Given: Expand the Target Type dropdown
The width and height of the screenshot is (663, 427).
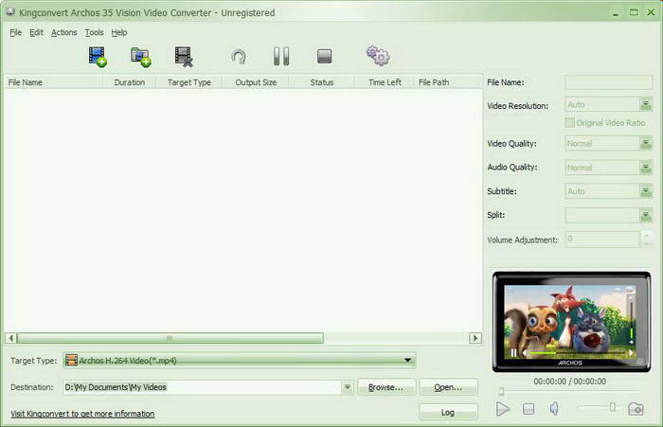Looking at the screenshot, I should point(408,360).
